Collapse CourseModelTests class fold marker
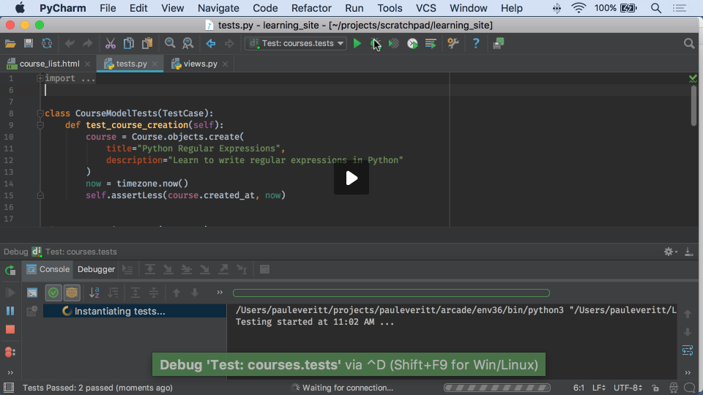 [x=40, y=113]
